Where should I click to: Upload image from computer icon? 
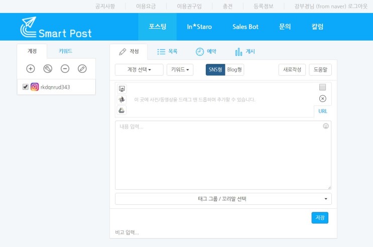[x=122, y=89]
